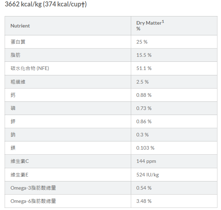Select the 碳水化合物 (NFE) row label

(x=30, y=68)
